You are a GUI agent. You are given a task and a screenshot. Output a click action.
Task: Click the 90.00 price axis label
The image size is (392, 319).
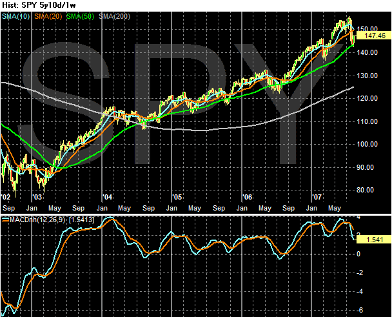[366, 167]
